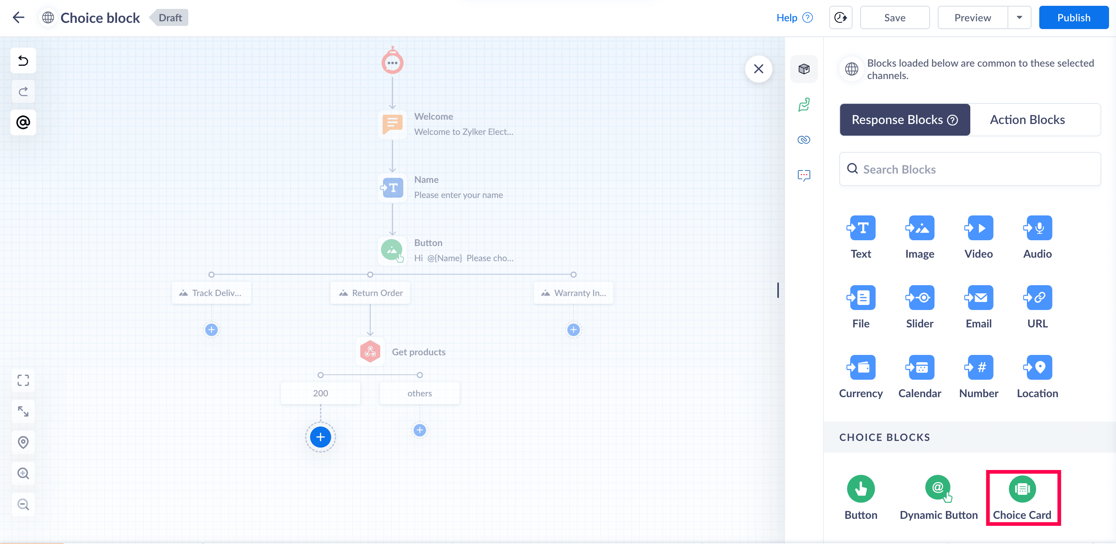The image size is (1116, 544).
Task: Click the undo arrow icon
Action: click(23, 60)
